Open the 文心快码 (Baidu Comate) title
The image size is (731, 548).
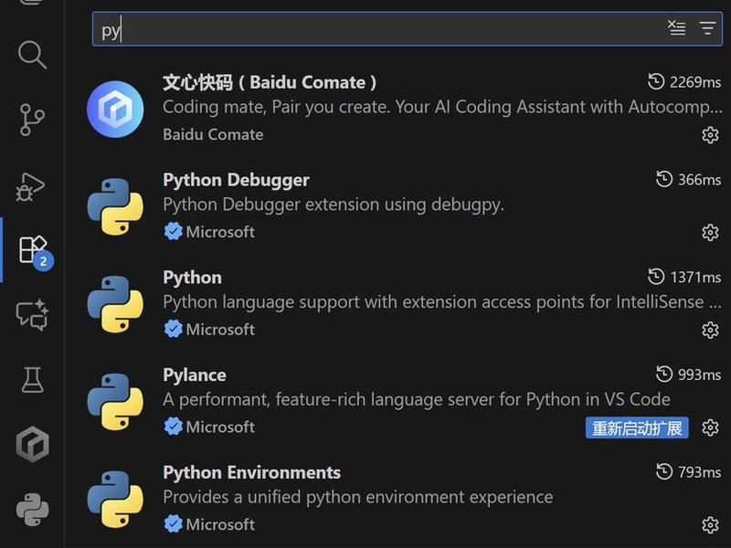[270, 82]
